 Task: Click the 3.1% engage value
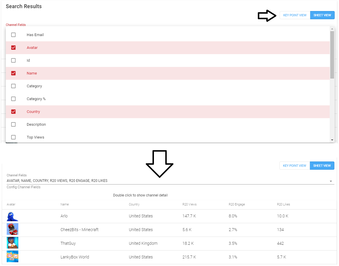click(233, 257)
